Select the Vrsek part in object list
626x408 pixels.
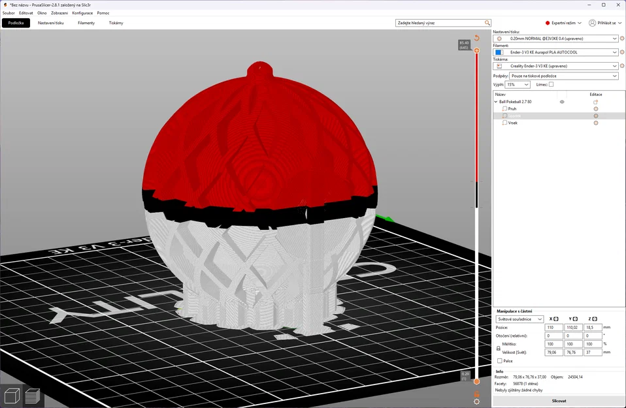click(512, 123)
